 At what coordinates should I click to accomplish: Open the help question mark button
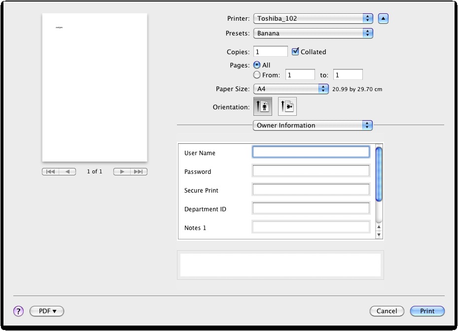tap(18, 311)
